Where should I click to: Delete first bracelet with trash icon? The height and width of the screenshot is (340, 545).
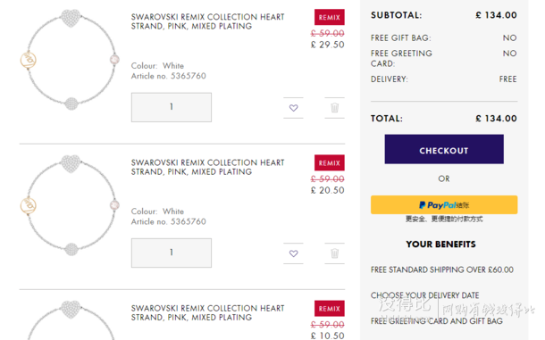pyautogui.click(x=334, y=108)
